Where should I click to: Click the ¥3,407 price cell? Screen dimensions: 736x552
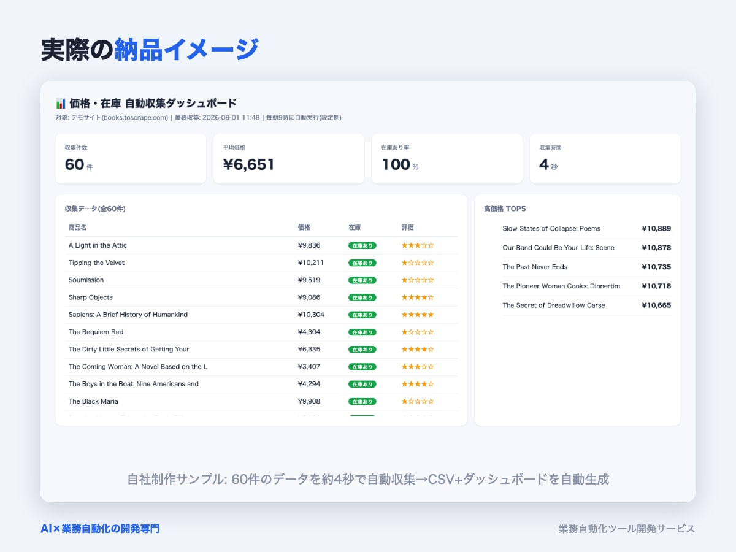309,367
